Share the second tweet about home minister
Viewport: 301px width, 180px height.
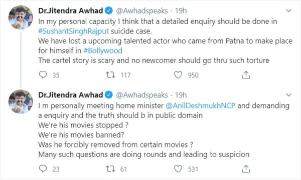(x=246, y=169)
